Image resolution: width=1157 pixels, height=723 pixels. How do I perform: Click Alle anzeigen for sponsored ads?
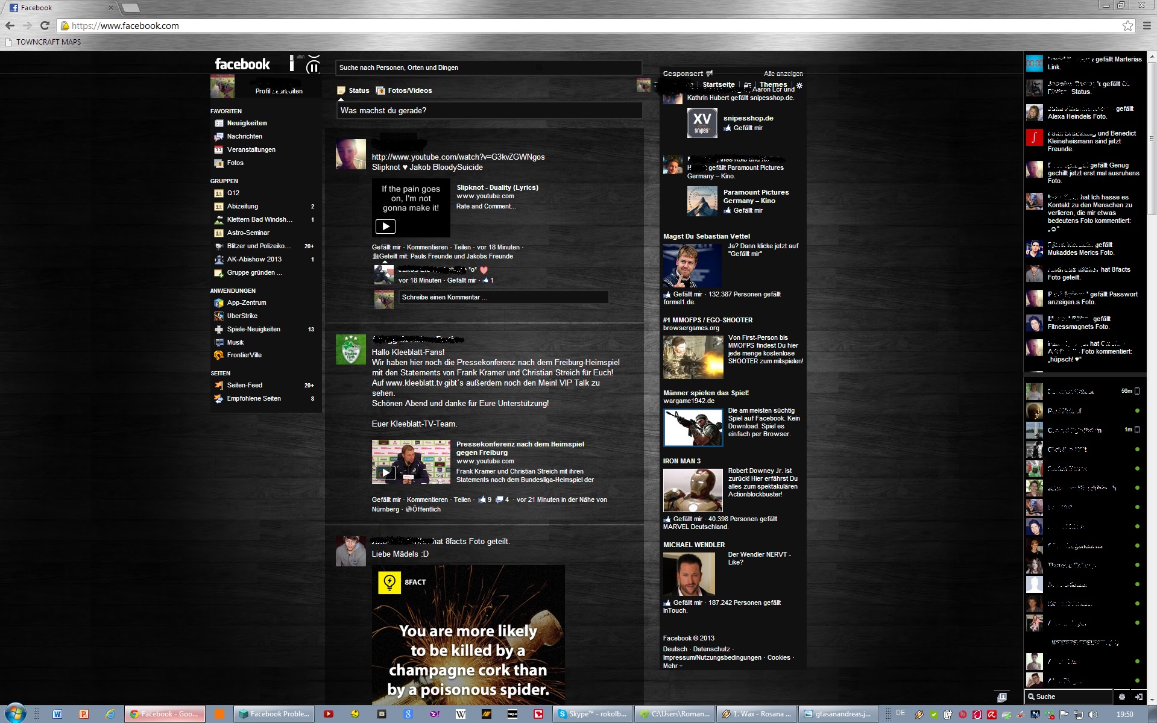(783, 74)
